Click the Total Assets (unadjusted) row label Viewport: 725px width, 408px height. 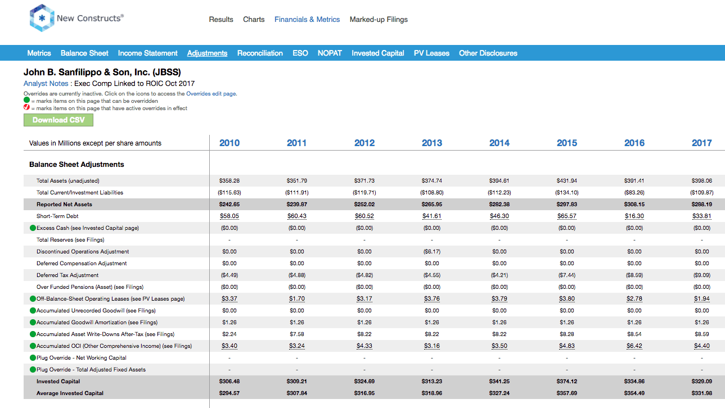[x=67, y=181]
